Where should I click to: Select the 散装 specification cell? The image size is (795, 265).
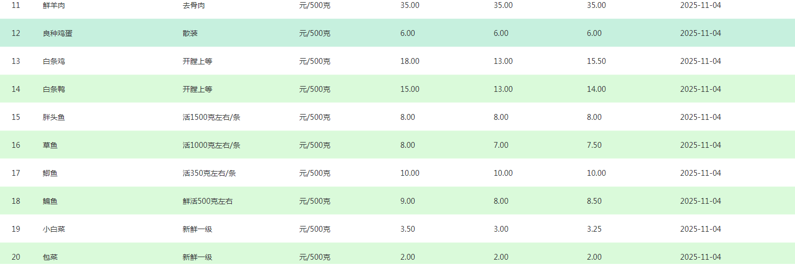point(190,33)
